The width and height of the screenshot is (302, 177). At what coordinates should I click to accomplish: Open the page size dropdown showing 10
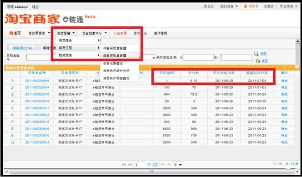coord(178,165)
